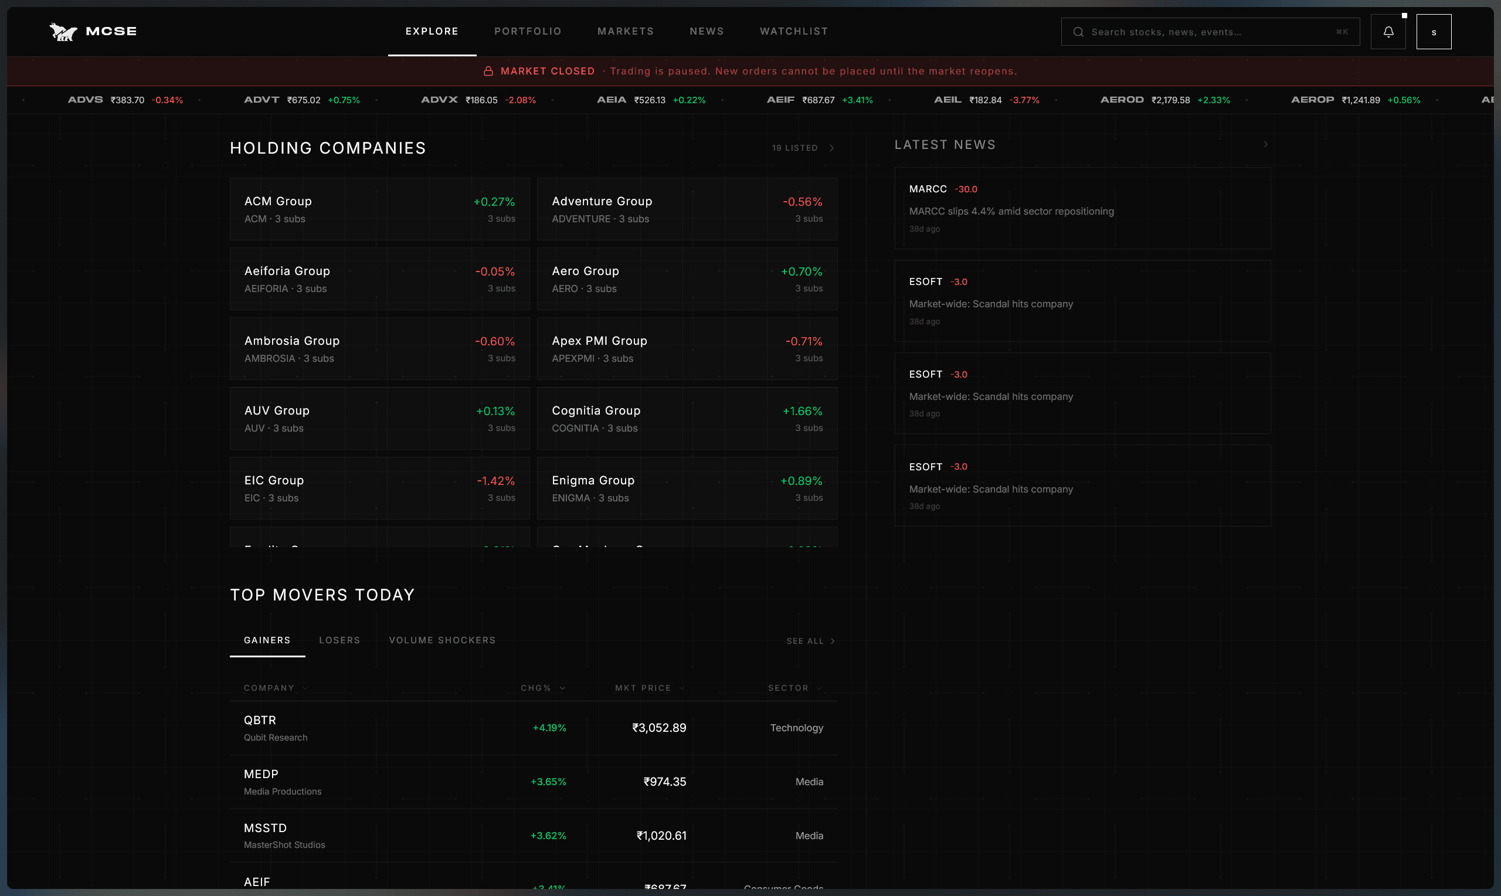
Task: Click the chevron next to 19 Listed
Action: tap(831, 148)
